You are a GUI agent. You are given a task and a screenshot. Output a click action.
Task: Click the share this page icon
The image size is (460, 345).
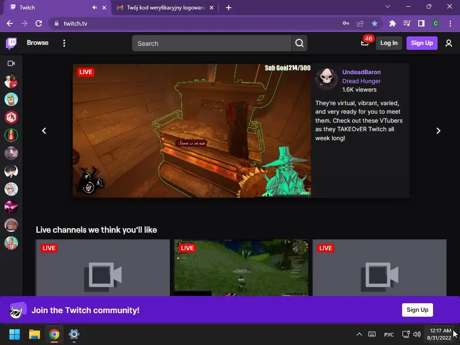pyautogui.click(x=360, y=23)
